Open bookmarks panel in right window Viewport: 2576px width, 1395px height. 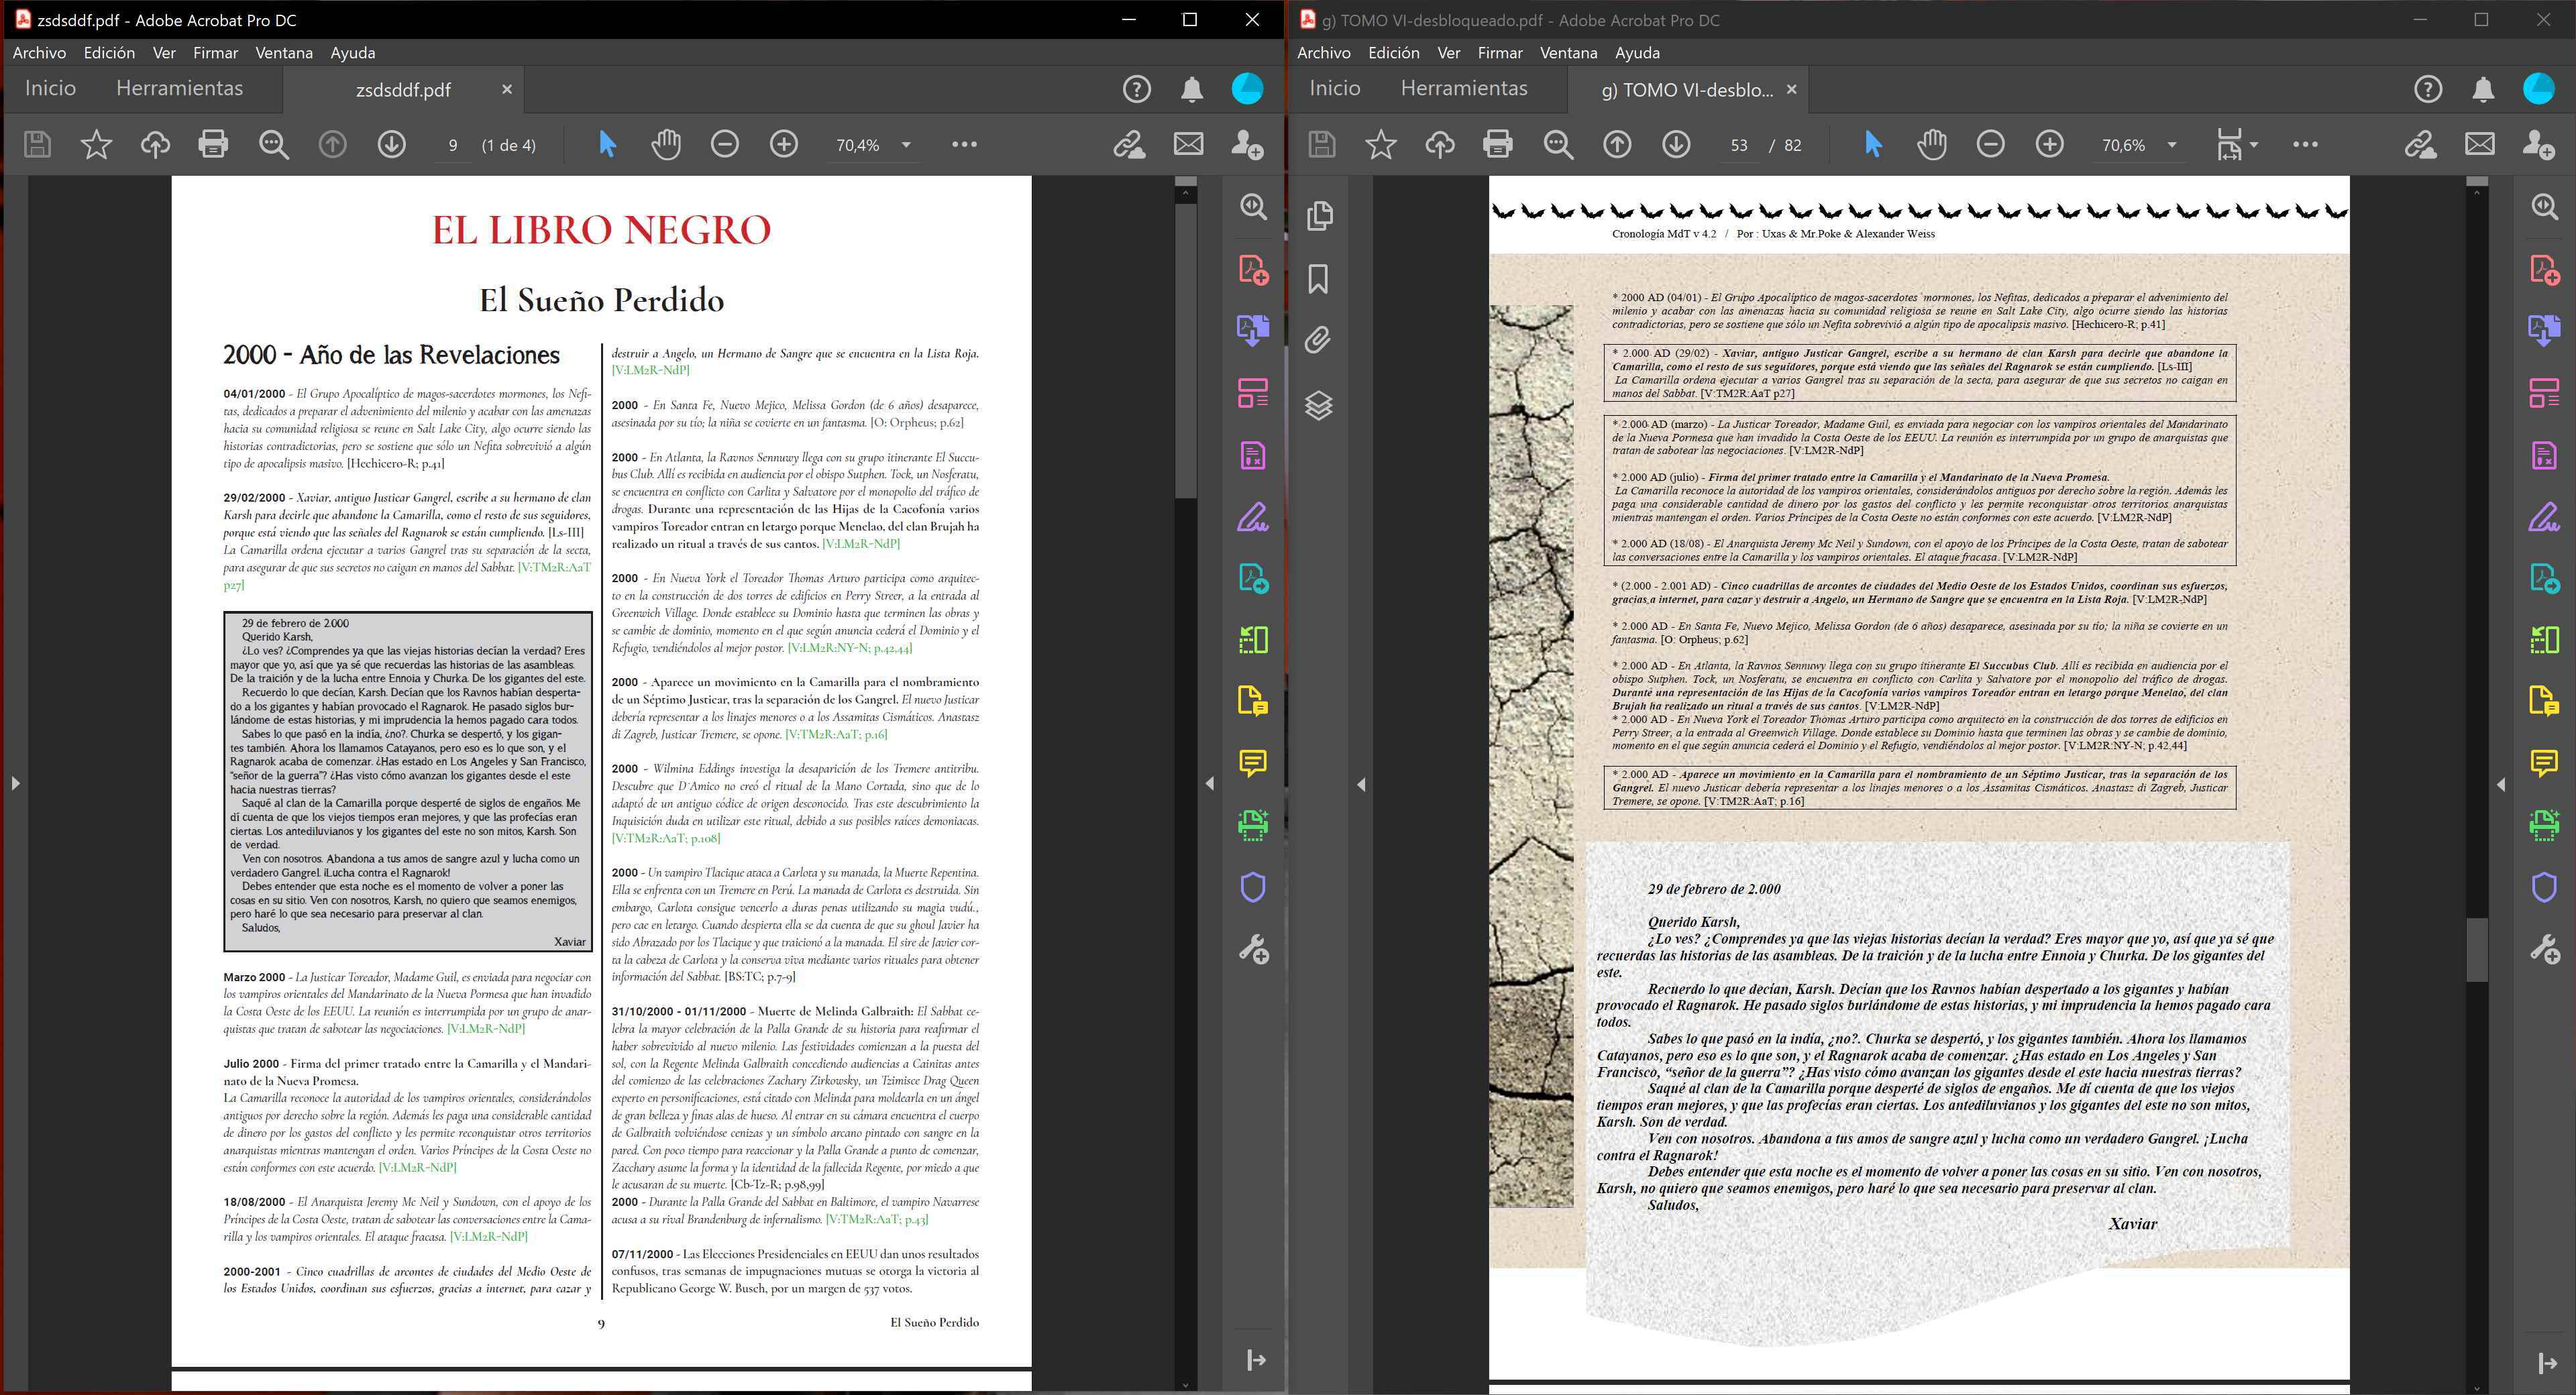point(1319,279)
